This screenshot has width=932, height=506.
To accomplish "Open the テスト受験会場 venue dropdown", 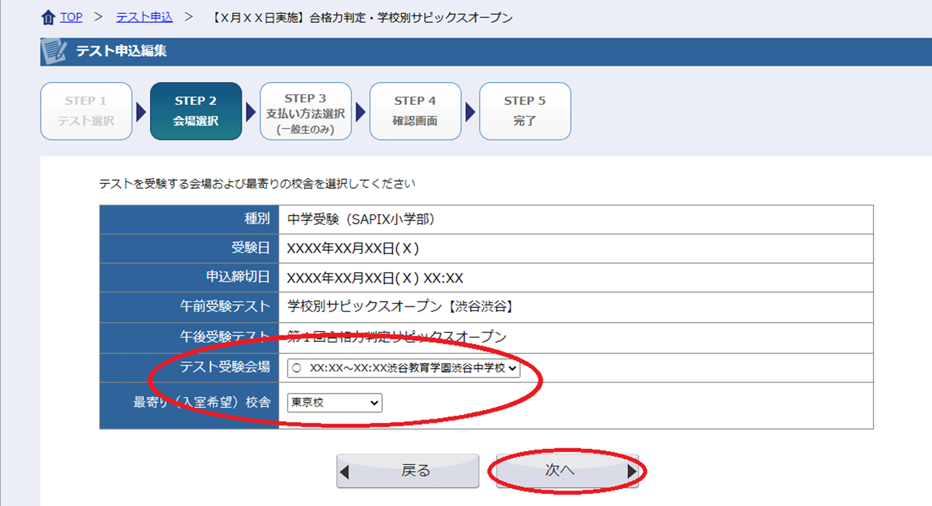I will tap(403, 368).
